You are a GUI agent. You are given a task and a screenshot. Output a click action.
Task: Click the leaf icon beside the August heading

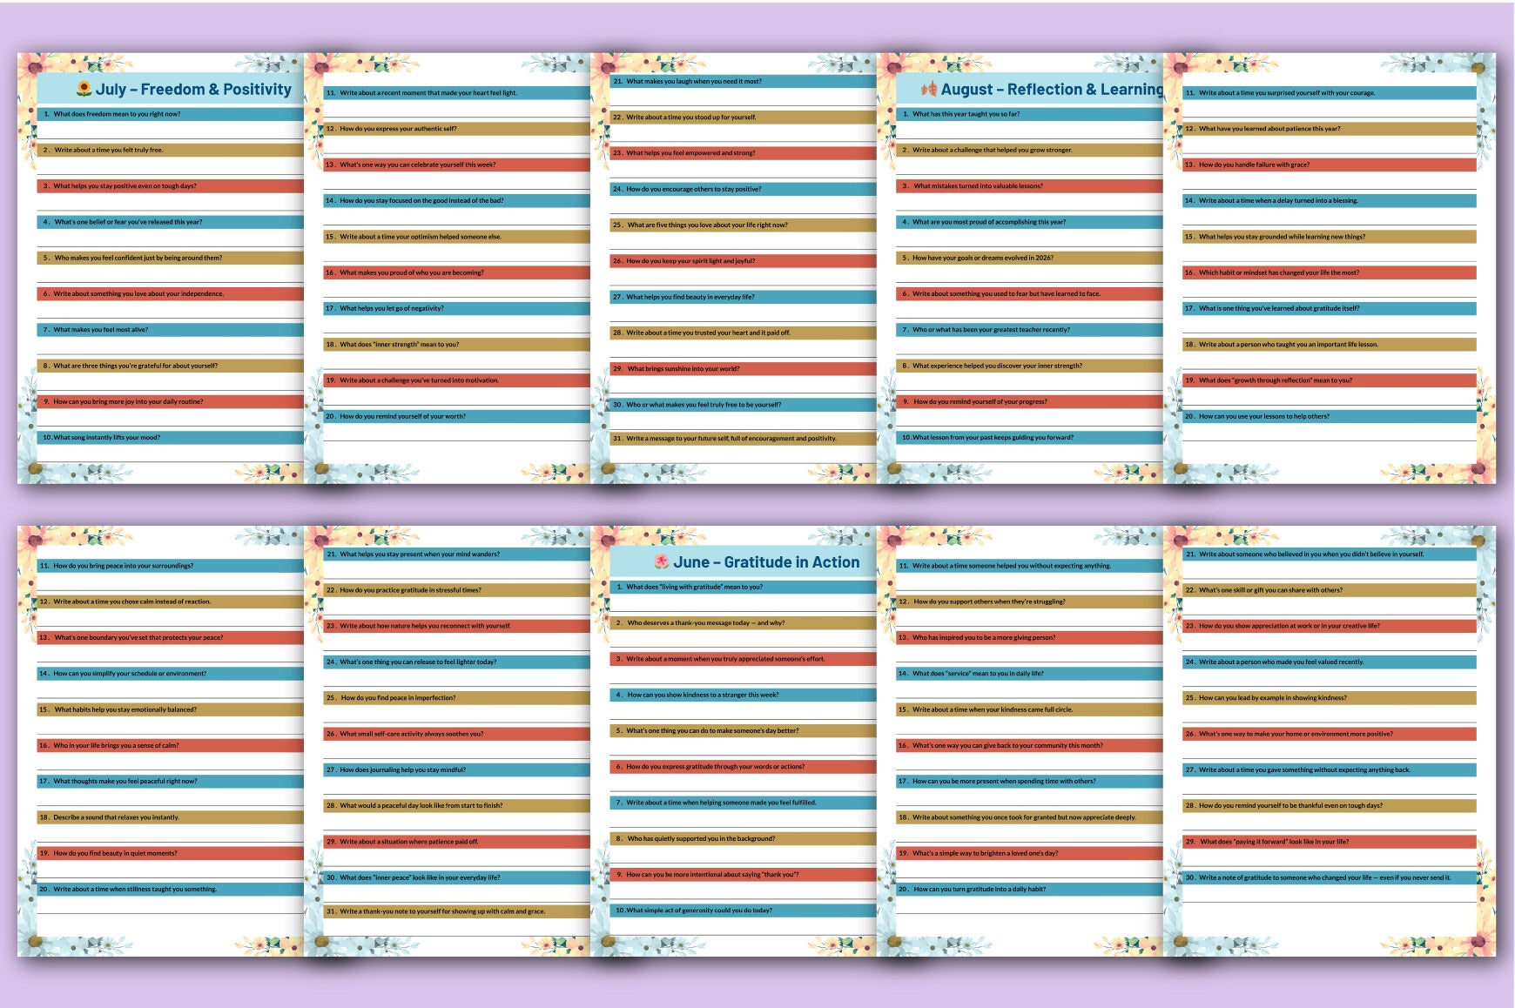point(930,89)
